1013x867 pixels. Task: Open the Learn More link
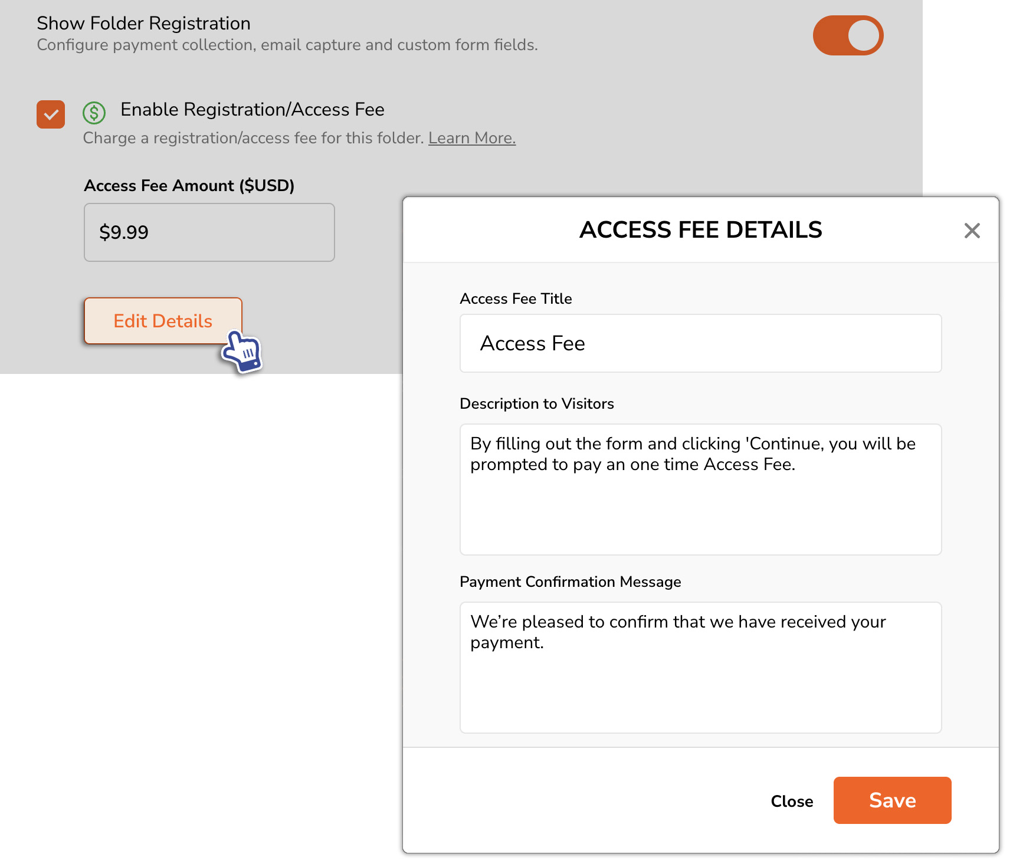pos(472,138)
